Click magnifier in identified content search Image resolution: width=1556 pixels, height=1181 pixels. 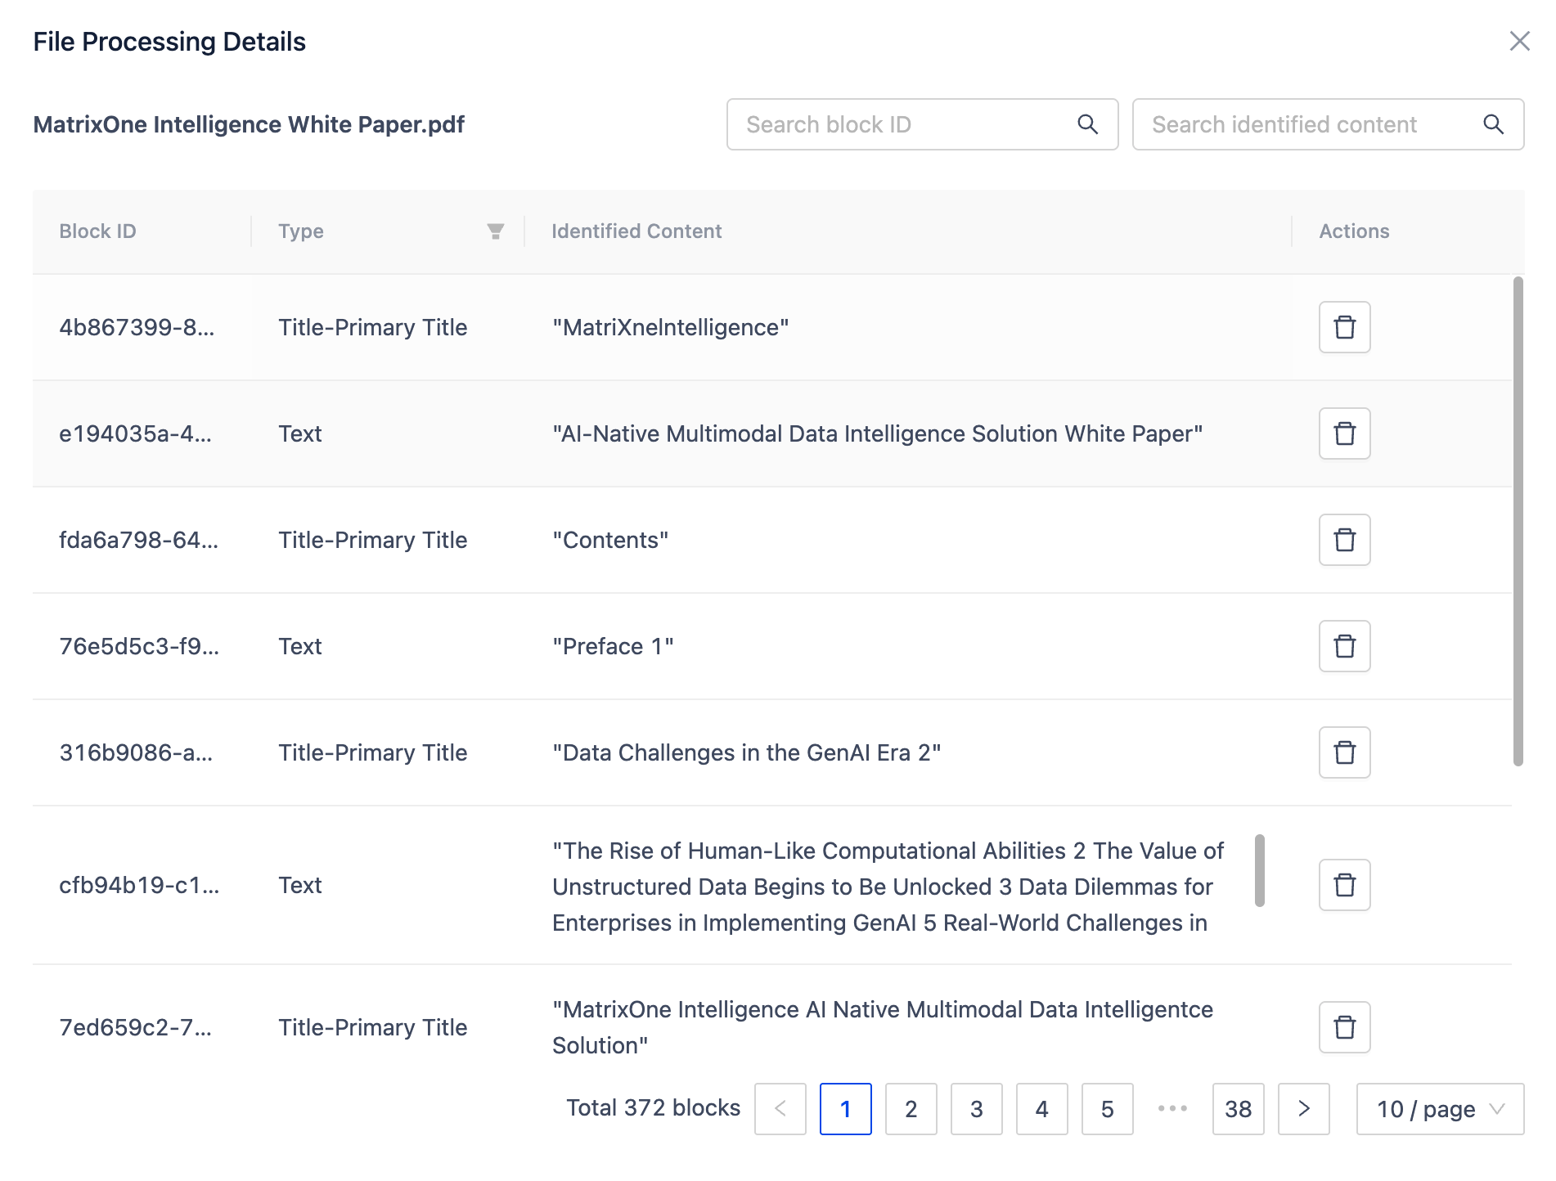1493,124
